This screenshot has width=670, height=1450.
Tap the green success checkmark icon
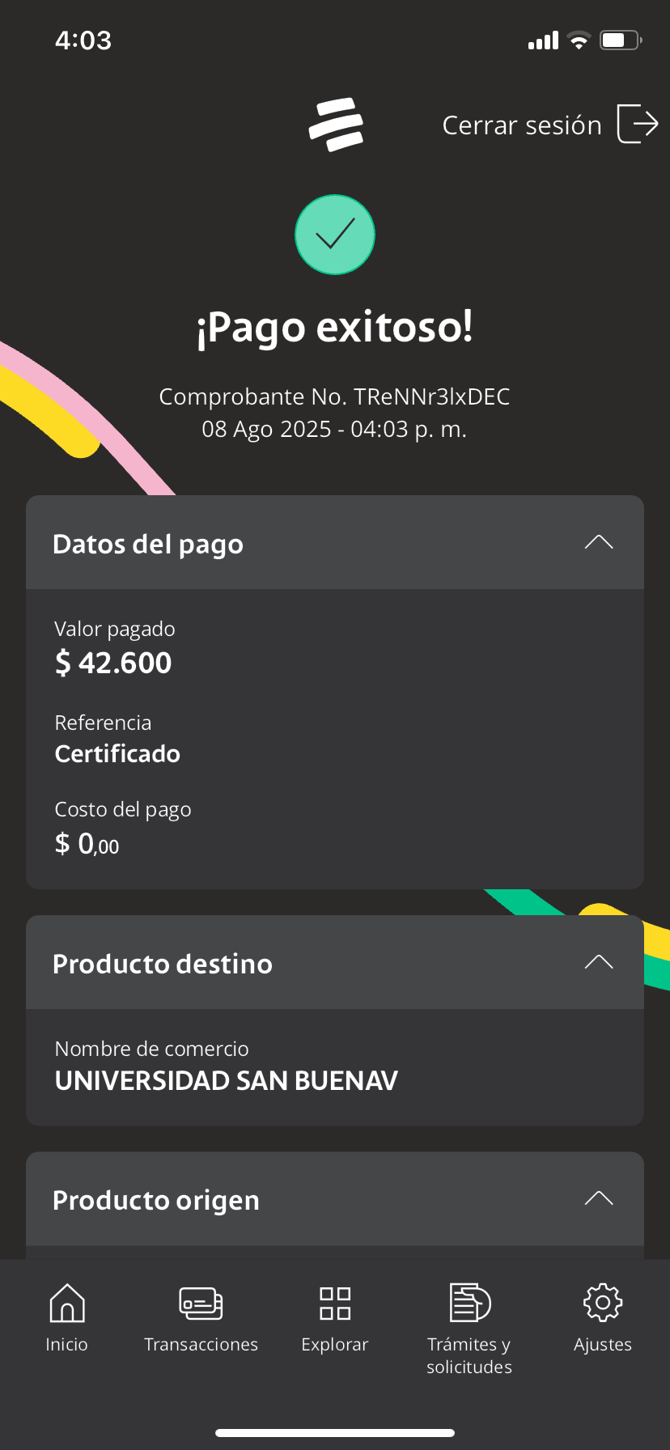point(335,235)
